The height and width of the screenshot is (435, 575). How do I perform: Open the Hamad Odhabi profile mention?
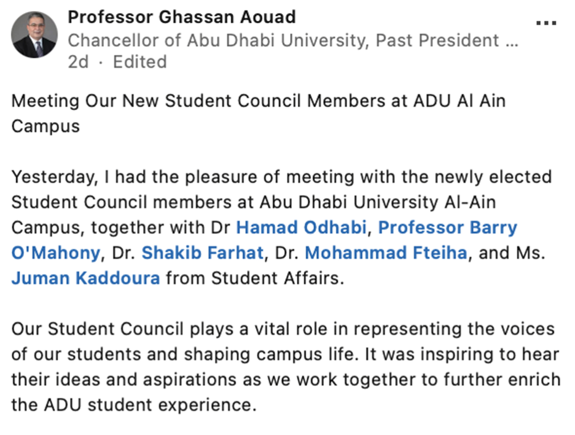[302, 227]
